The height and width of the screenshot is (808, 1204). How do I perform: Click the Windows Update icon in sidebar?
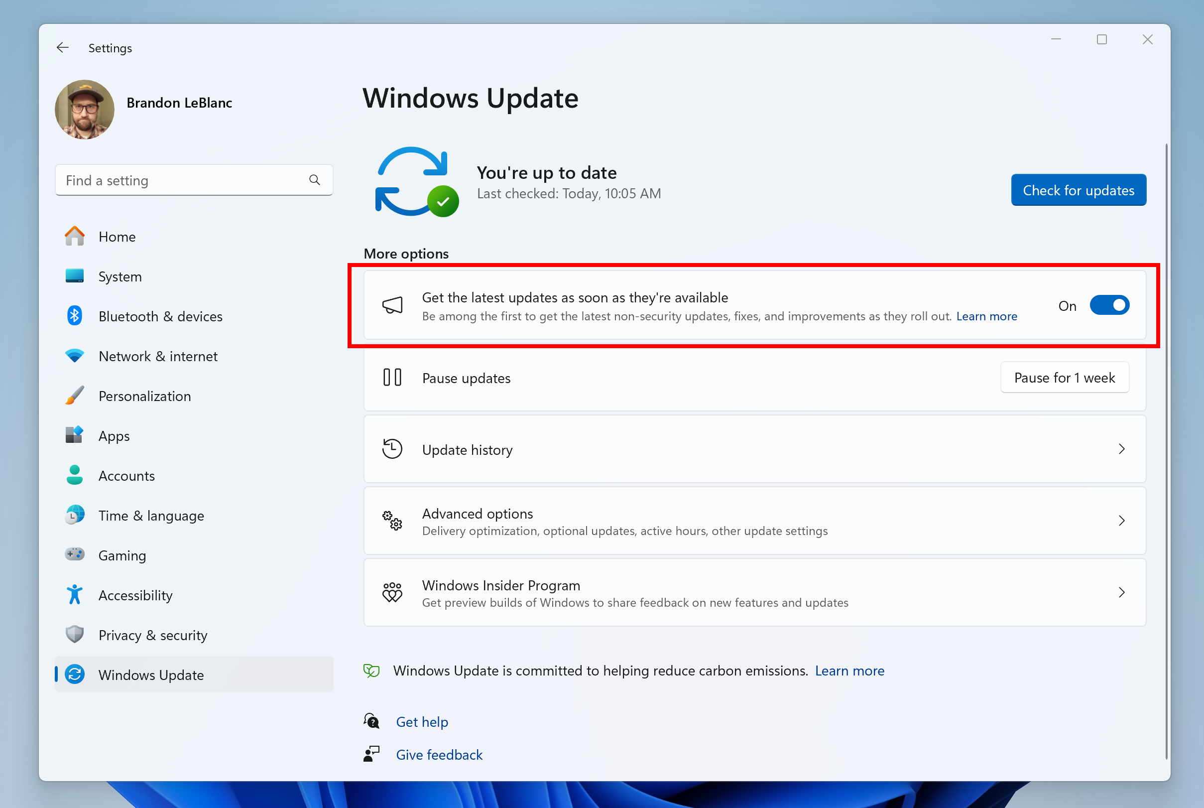pyautogui.click(x=74, y=674)
